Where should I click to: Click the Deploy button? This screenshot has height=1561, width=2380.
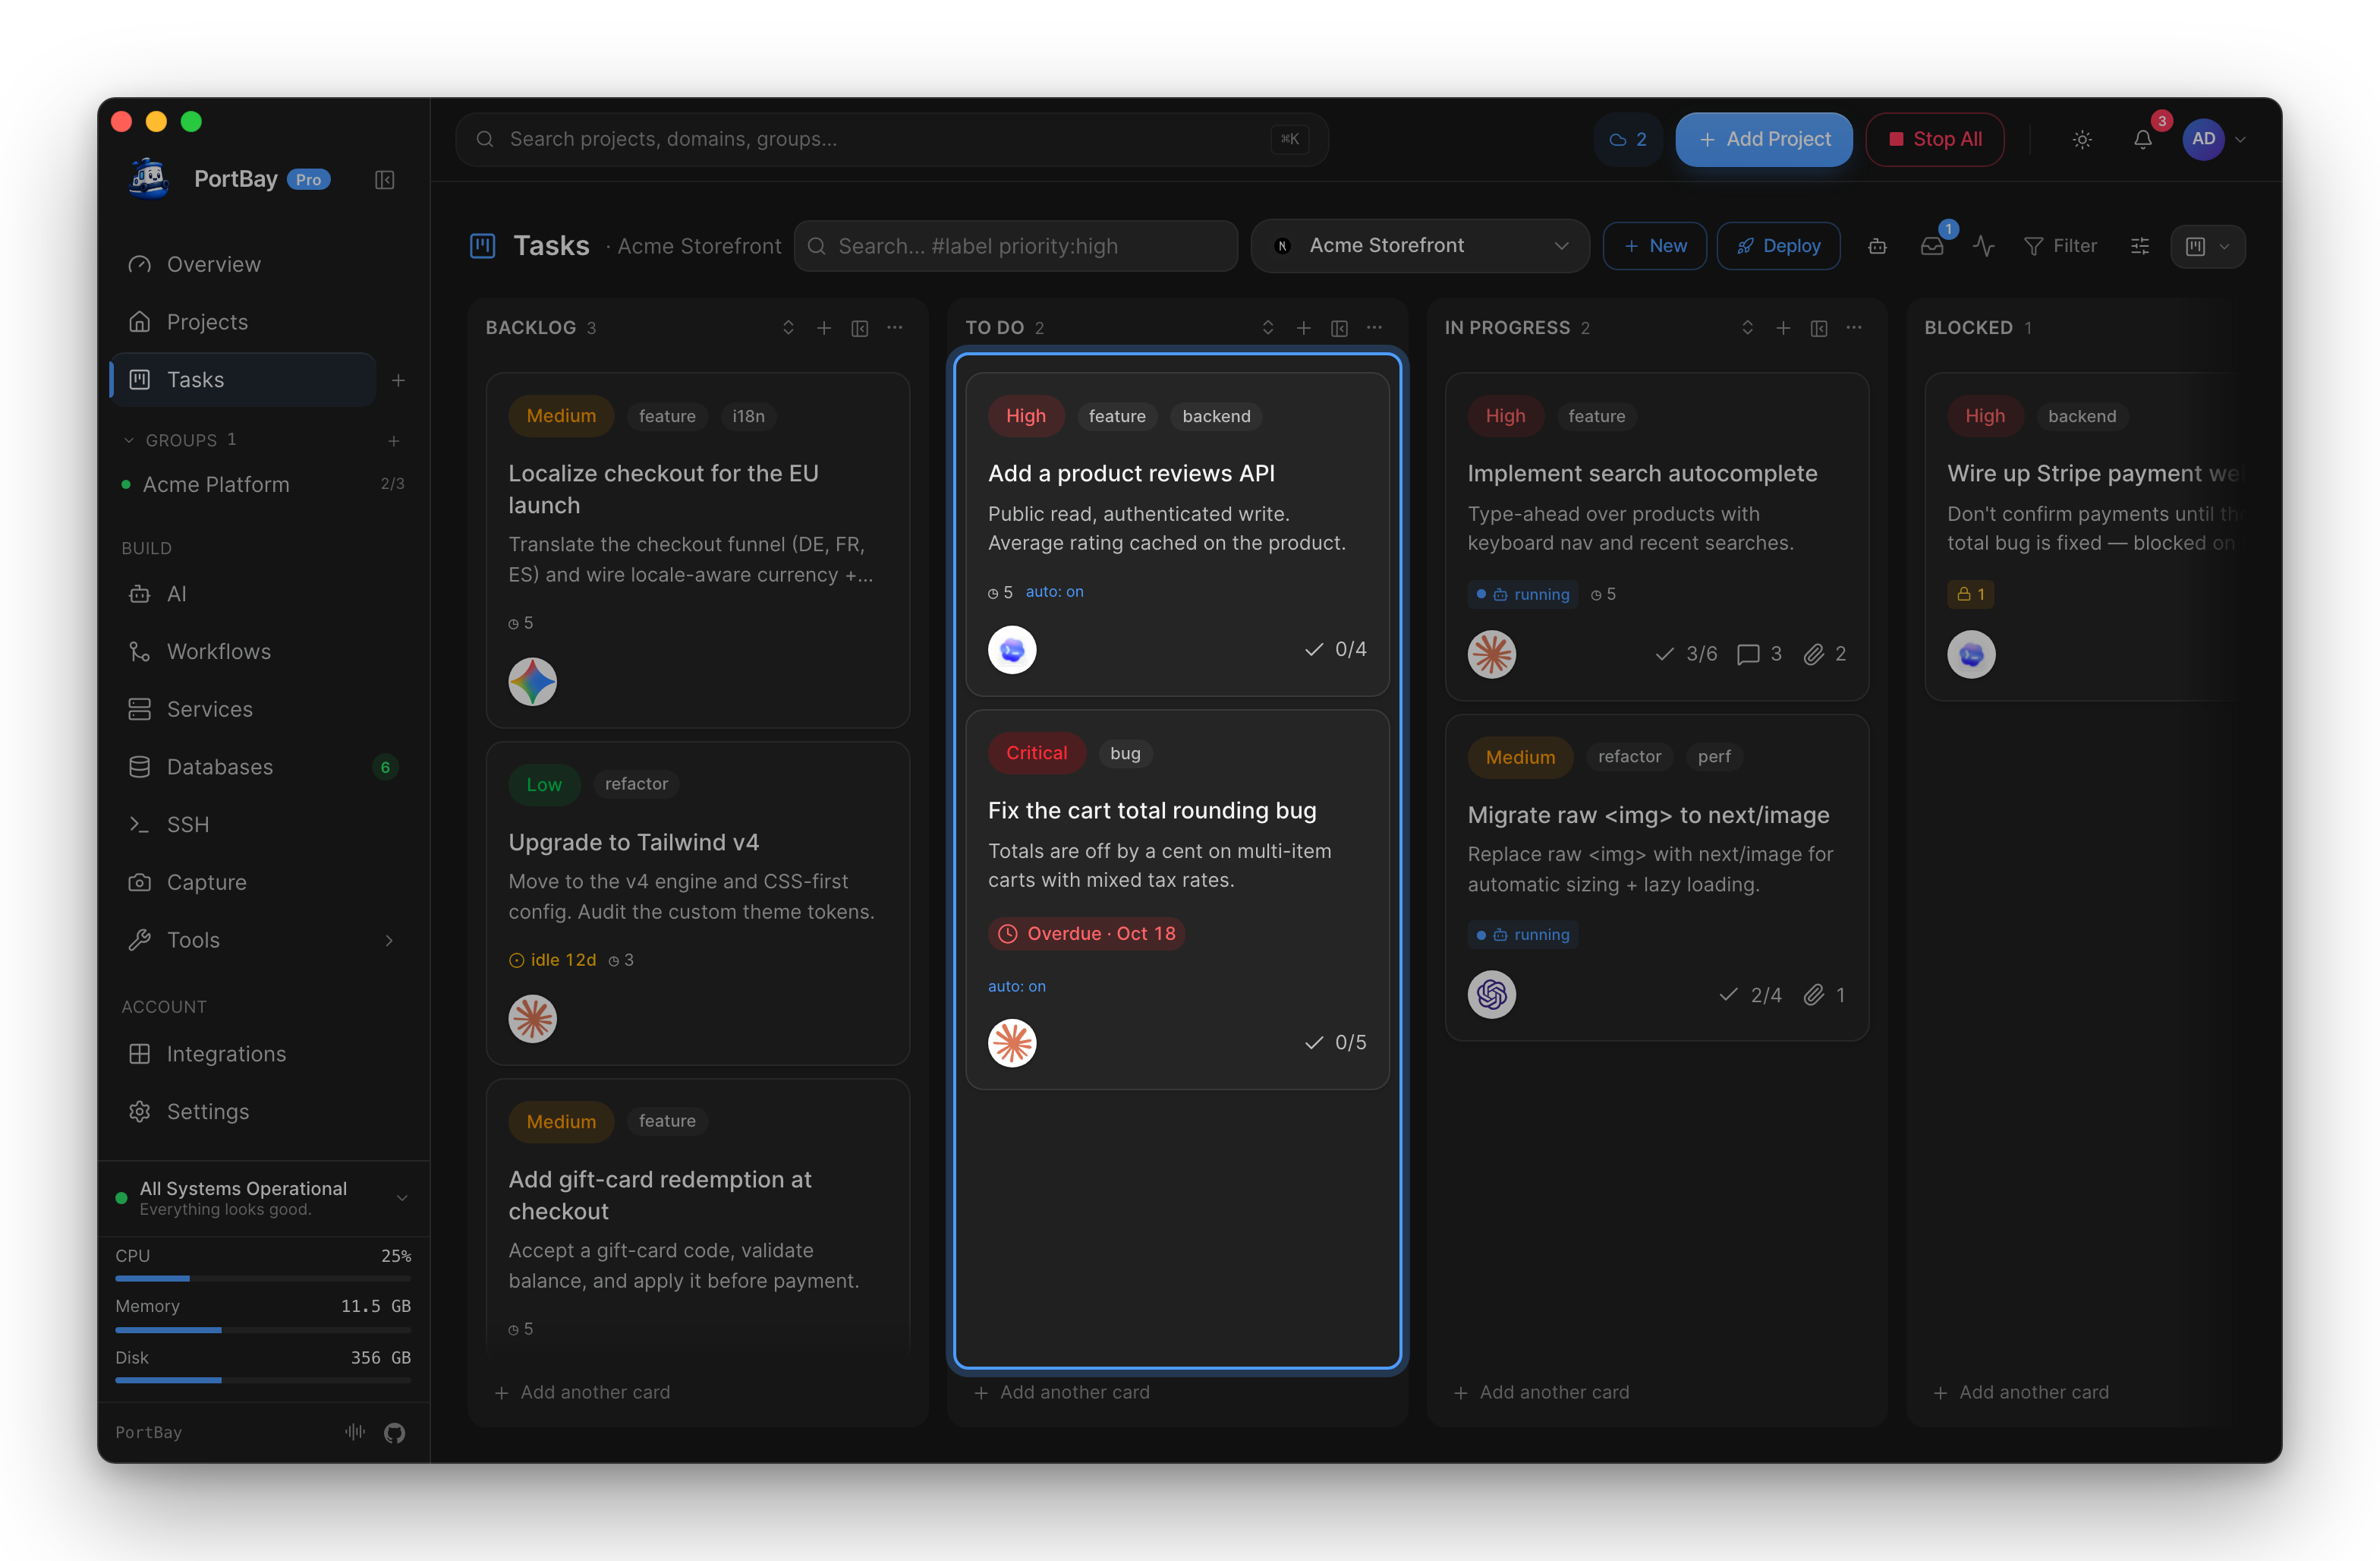[x=1778, y=246]
